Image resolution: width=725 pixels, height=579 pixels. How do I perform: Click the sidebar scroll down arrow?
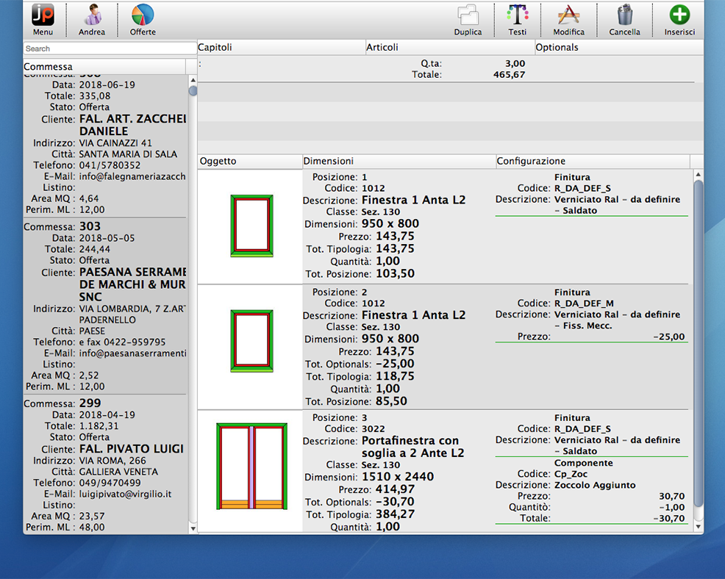(193, 528)
